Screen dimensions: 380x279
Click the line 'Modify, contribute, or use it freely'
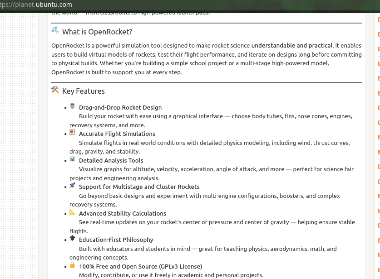point(171,275)
